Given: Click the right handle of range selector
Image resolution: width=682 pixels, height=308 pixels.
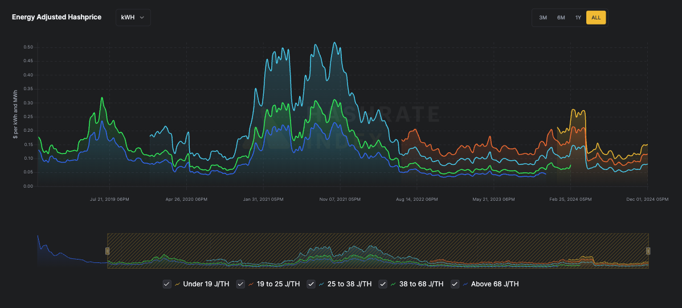Looking at the screenshot, I should (x=648, y=251).
